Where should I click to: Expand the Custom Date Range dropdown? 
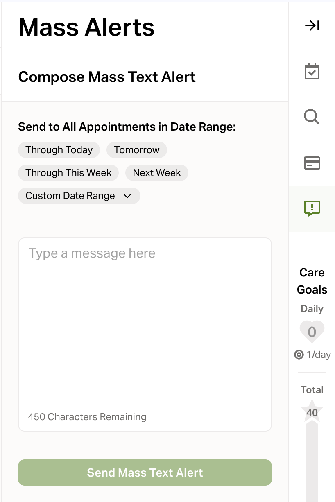79,196
